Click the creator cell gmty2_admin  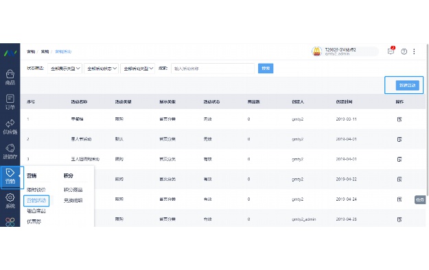(x=303, y=219)
